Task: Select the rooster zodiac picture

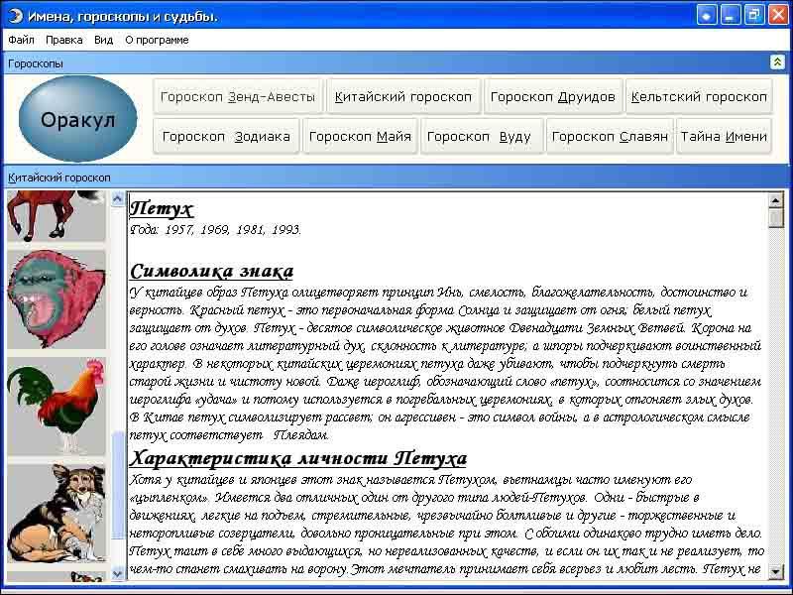Action: [x=57, y=408]
